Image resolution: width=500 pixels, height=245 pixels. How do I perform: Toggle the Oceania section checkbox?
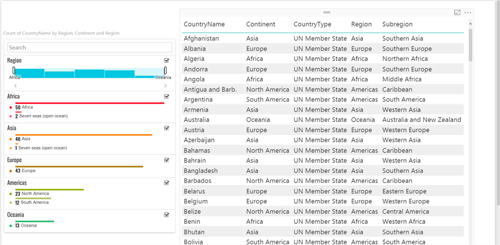tap(166, 215)
